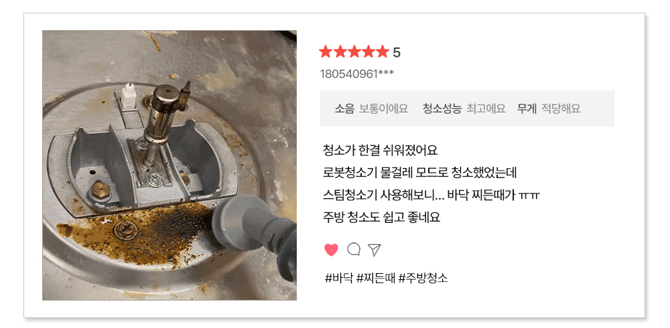
Task: Click the second red rating star
Action: click(x=340, y=52)
